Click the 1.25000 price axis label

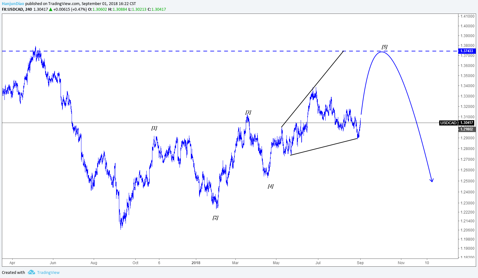click(x=467, y=181)
